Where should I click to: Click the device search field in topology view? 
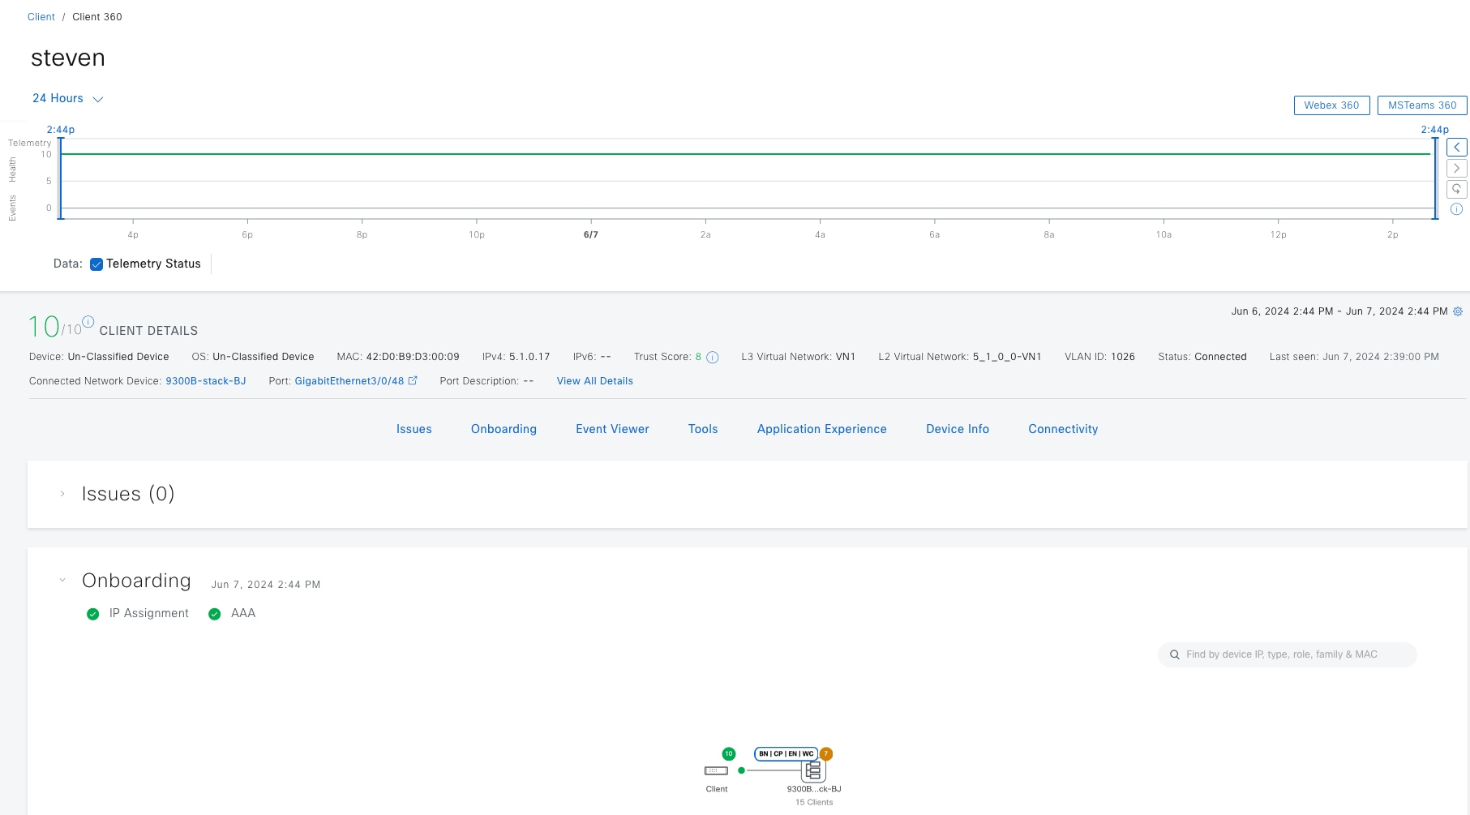tap(1287, 654)
